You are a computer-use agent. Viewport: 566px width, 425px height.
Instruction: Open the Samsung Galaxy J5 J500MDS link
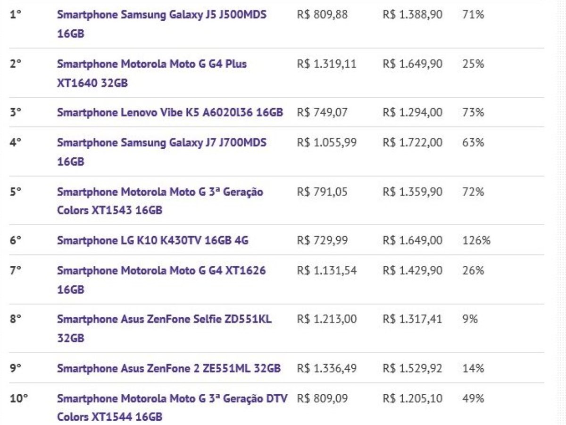coord(161,15)
